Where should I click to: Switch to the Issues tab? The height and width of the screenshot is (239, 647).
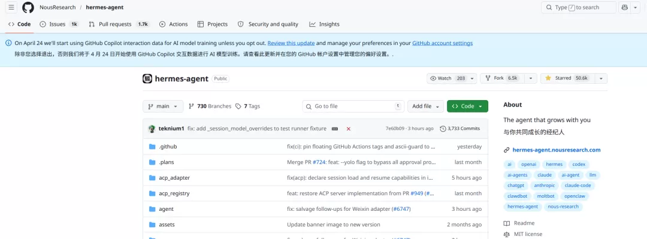[59, 25]
